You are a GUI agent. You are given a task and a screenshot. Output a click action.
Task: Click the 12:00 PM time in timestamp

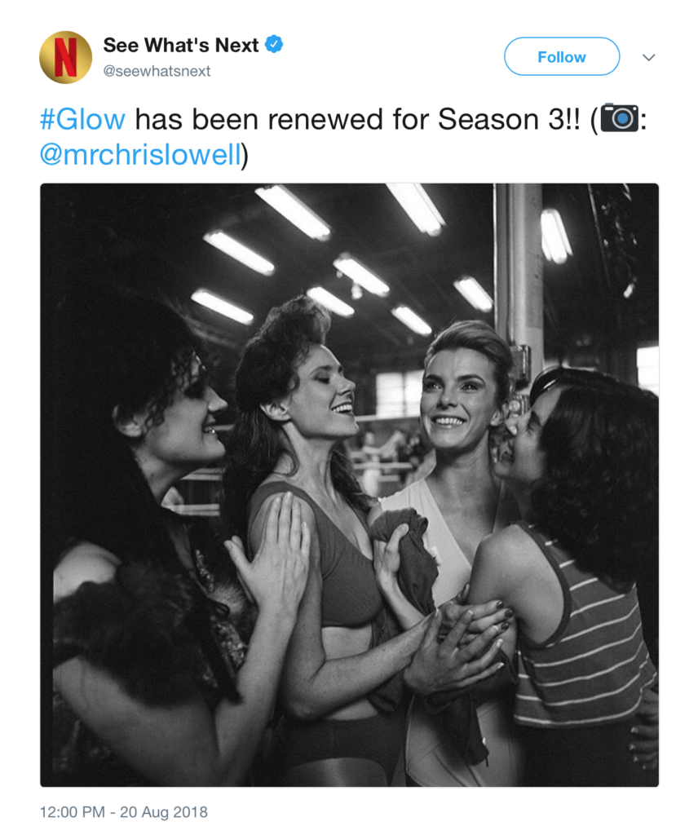click(73, 812)
